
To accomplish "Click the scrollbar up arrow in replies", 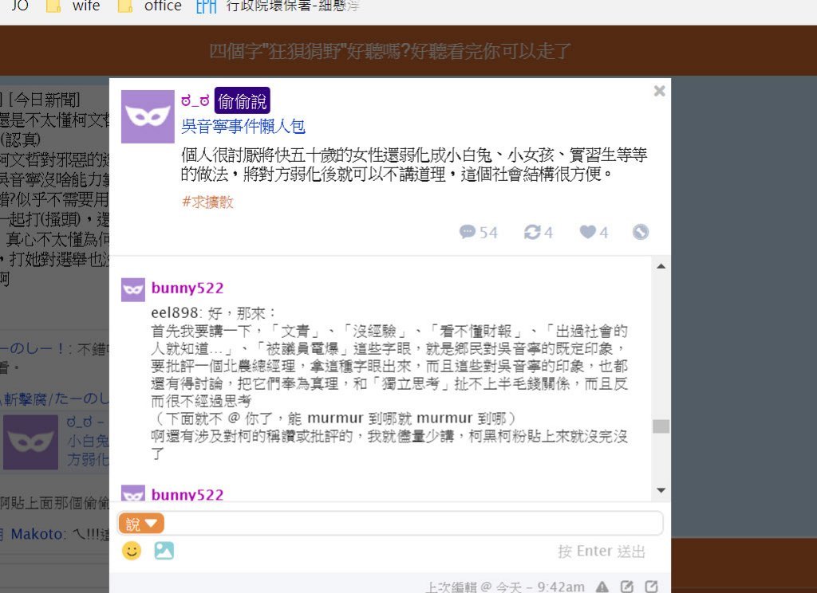I will pyautogui.click(x=661, y=266).
